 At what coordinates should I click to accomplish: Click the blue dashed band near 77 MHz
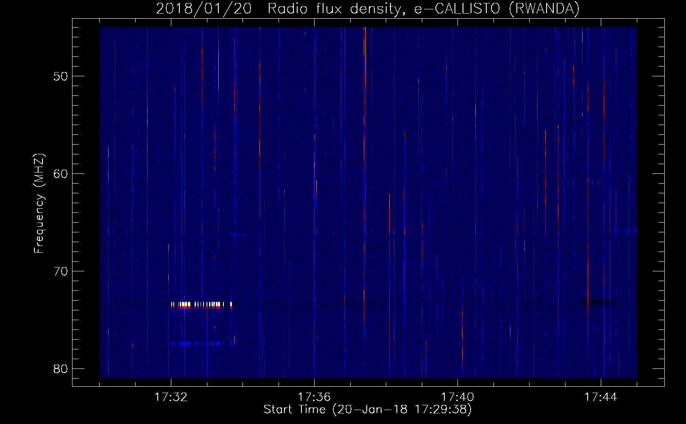click(202, 343)
